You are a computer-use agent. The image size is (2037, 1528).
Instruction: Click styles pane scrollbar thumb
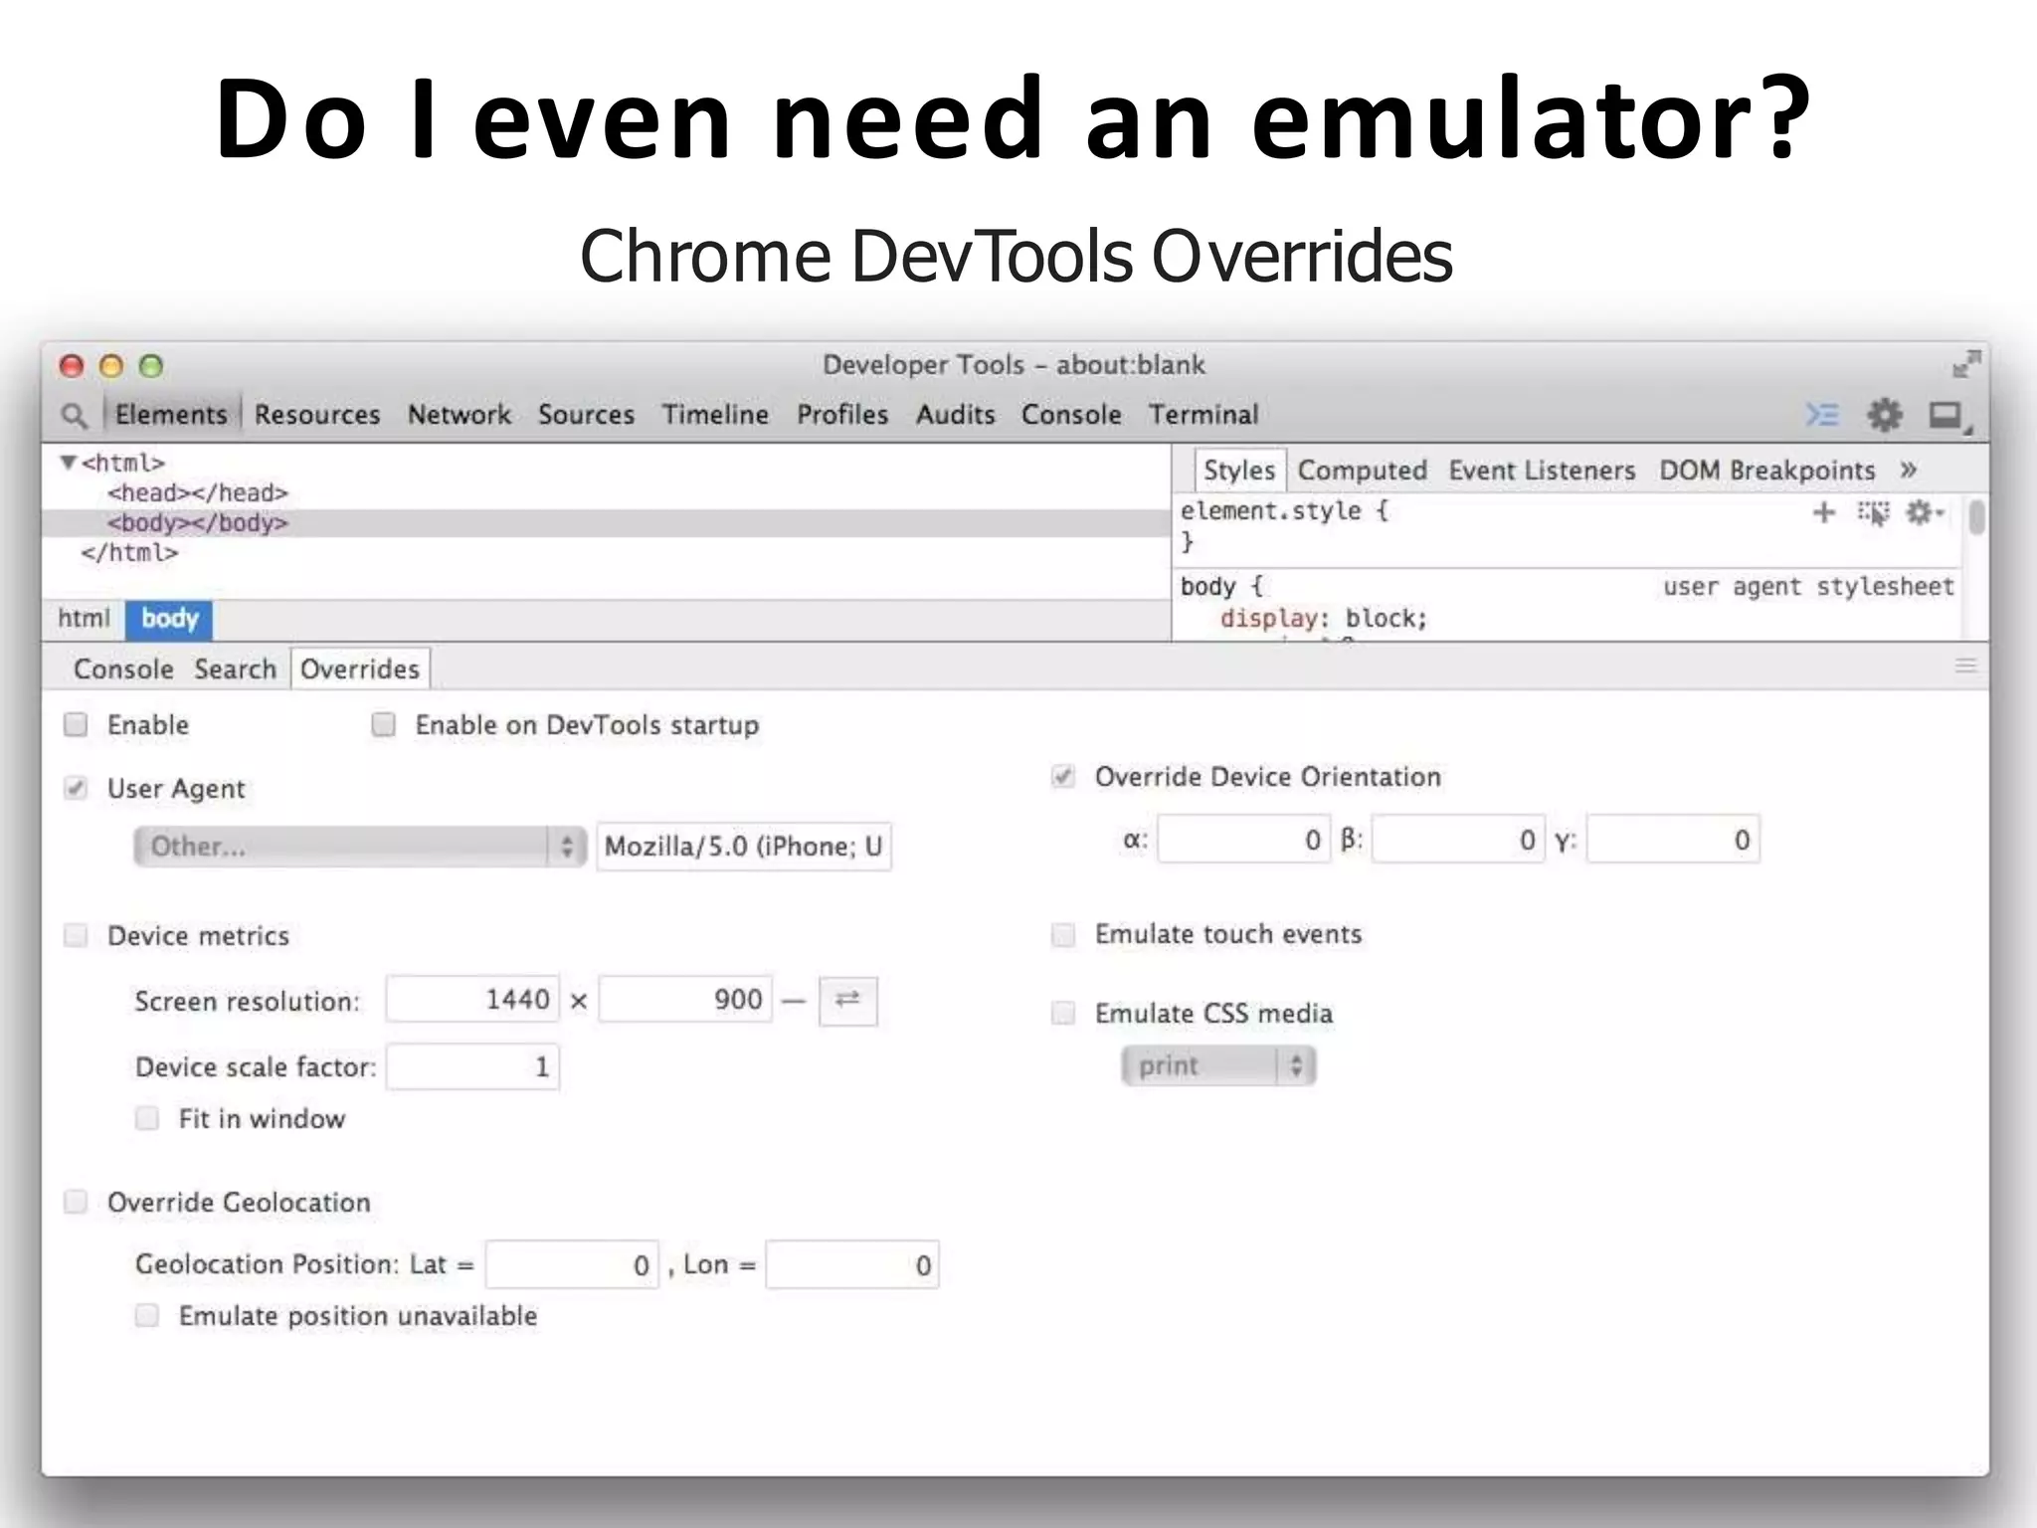coord(1976,516)
